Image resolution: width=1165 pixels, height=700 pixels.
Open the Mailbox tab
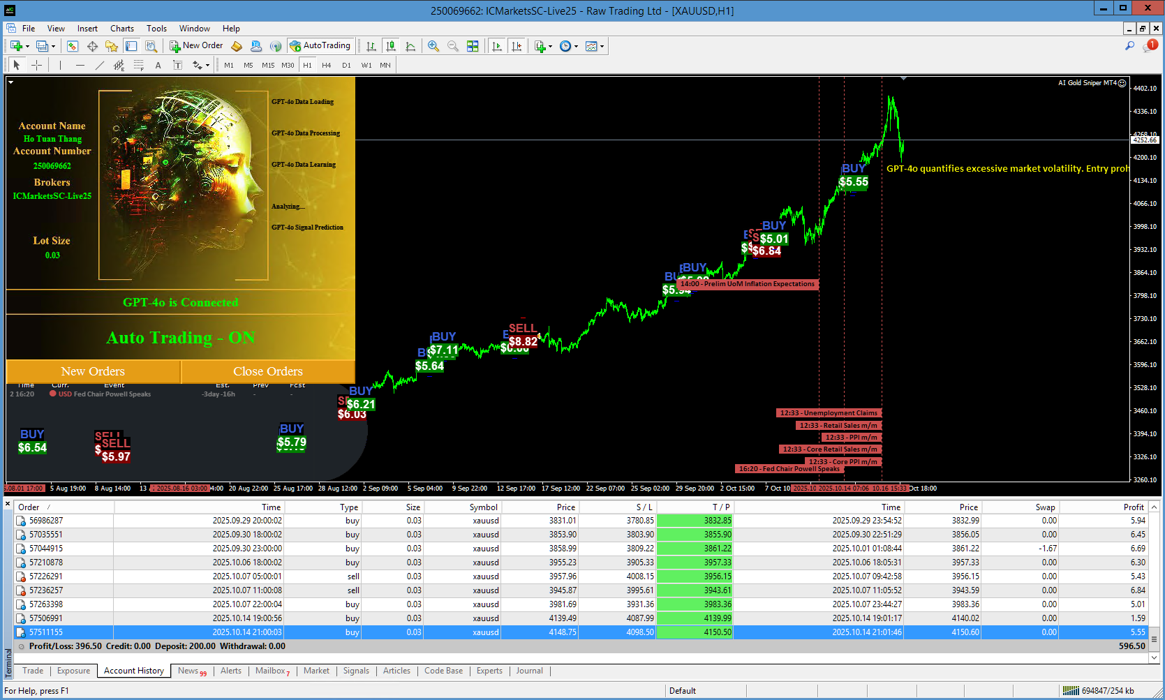click(x=272, y=671)
